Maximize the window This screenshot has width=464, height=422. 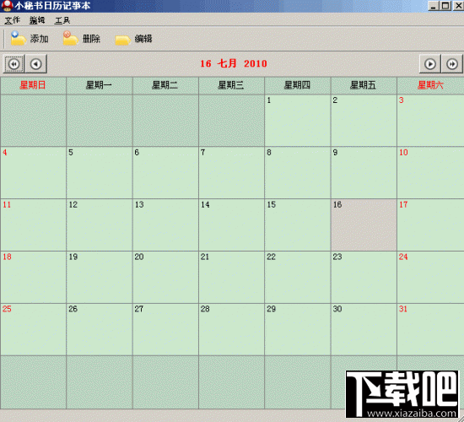(x=445, y=6)
